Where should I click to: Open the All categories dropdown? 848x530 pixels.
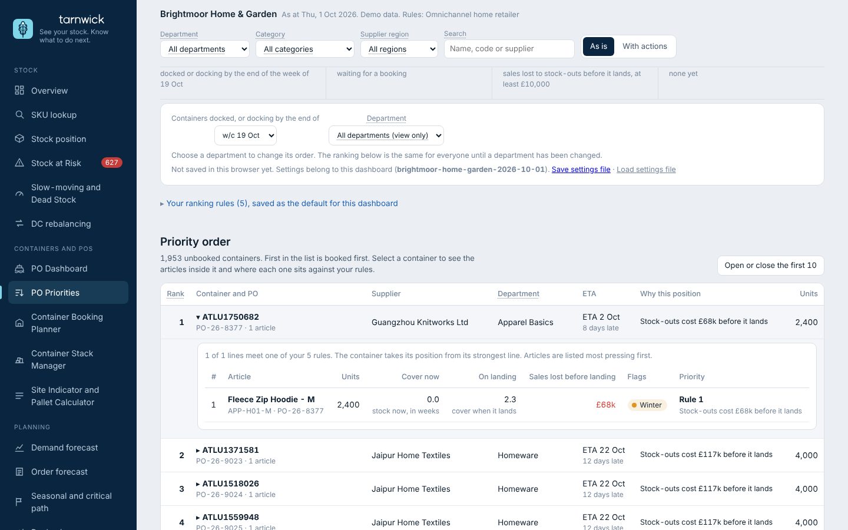pos(305,49)
